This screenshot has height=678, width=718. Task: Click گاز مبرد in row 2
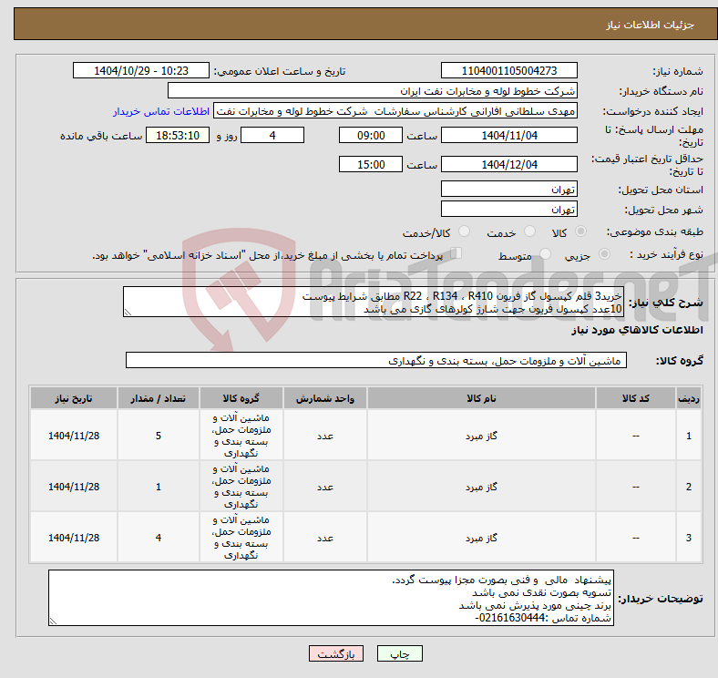[x=481, y=487]
